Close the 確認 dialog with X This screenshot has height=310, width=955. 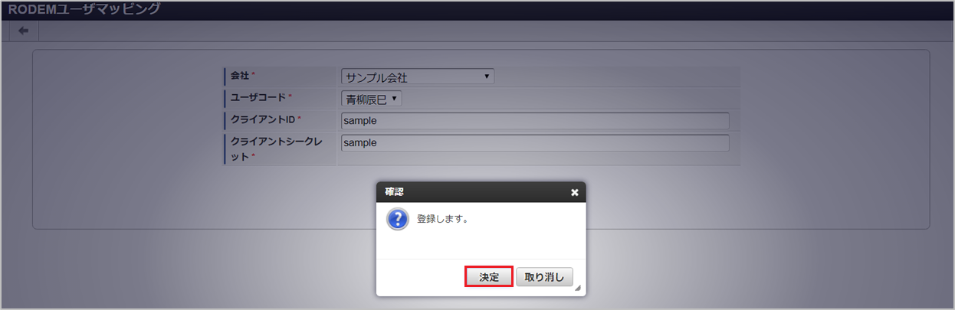[x=574, y=192]
